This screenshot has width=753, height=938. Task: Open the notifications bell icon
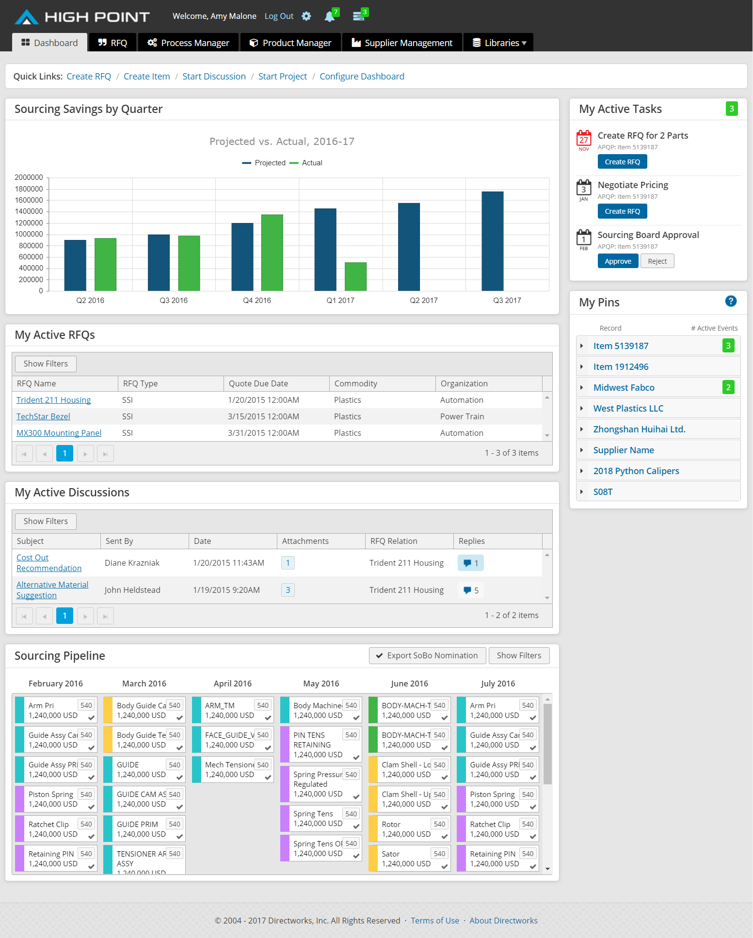[330, 16]
